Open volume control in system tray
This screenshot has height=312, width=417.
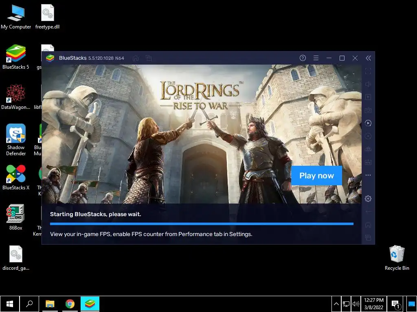point(356,304)
